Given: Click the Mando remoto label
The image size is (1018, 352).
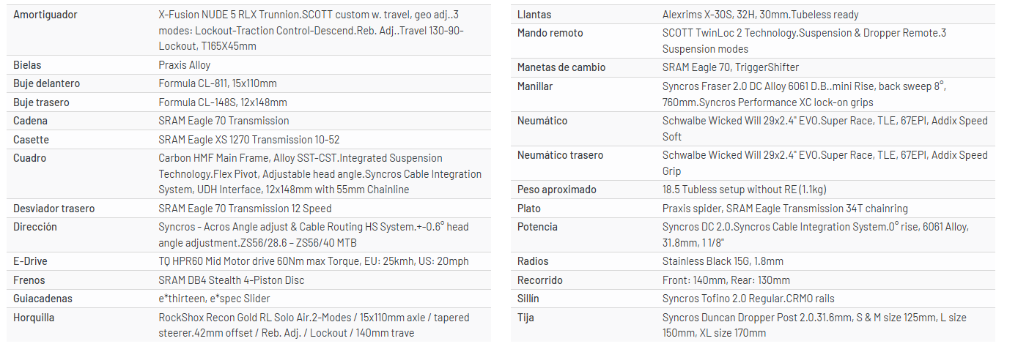Looking at the screenshot, I should point(550,33).
